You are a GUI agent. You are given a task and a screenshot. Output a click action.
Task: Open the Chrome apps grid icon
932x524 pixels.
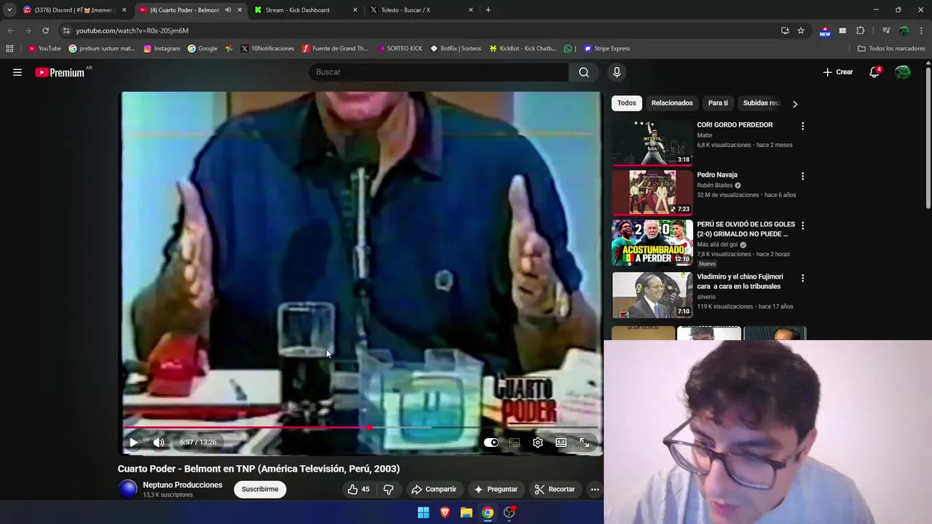coord(9,49)
